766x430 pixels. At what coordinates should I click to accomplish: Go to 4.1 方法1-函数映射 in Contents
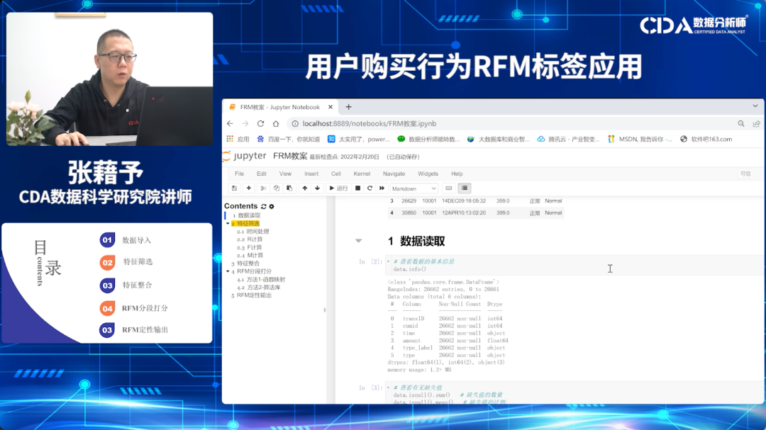click(261, 280)
